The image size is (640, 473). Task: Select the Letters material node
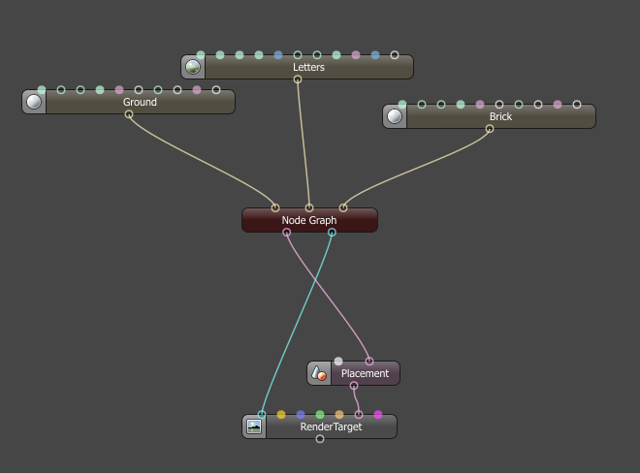click(297, 67)
